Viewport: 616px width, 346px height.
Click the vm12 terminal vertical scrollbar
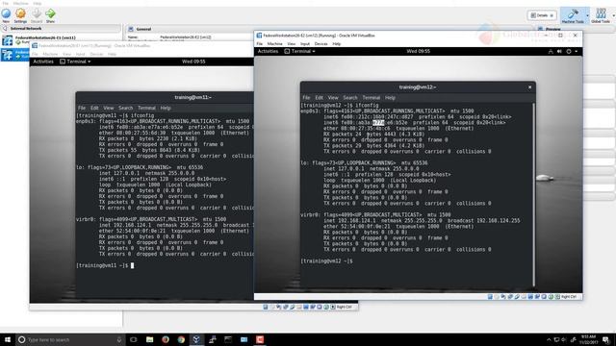(533, 194)
